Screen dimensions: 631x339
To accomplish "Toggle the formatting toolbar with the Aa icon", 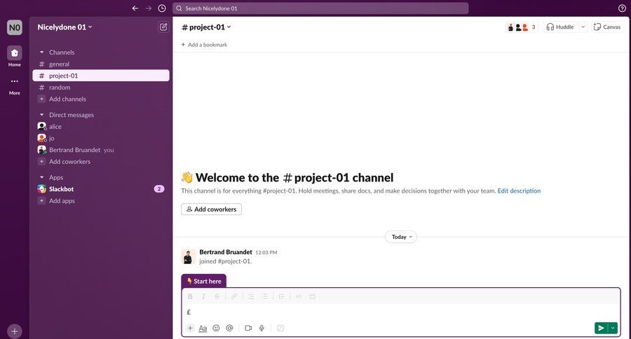I will tap(203, 328).
